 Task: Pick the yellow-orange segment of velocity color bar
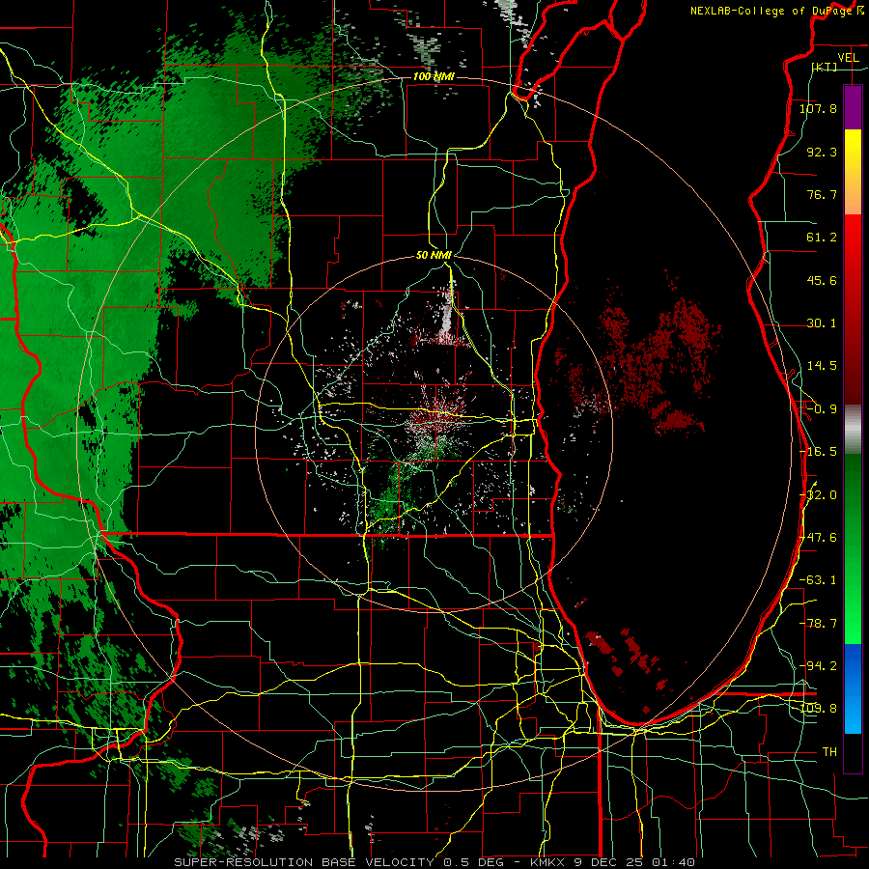(x=853, y=172)
